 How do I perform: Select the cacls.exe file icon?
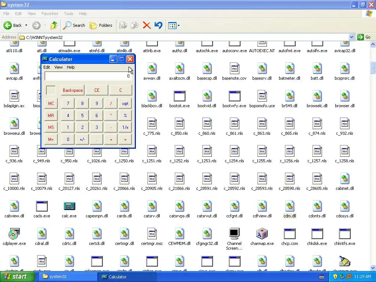[42, 206]
